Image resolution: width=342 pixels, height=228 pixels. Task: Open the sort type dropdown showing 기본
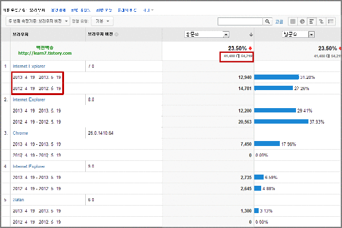coord(103,21)
